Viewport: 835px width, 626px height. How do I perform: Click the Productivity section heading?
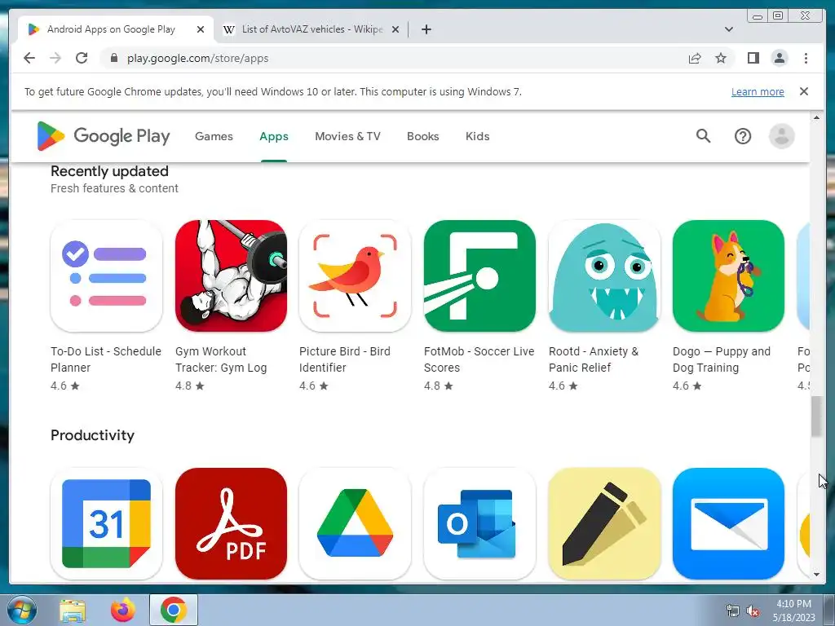coord(92,435)
